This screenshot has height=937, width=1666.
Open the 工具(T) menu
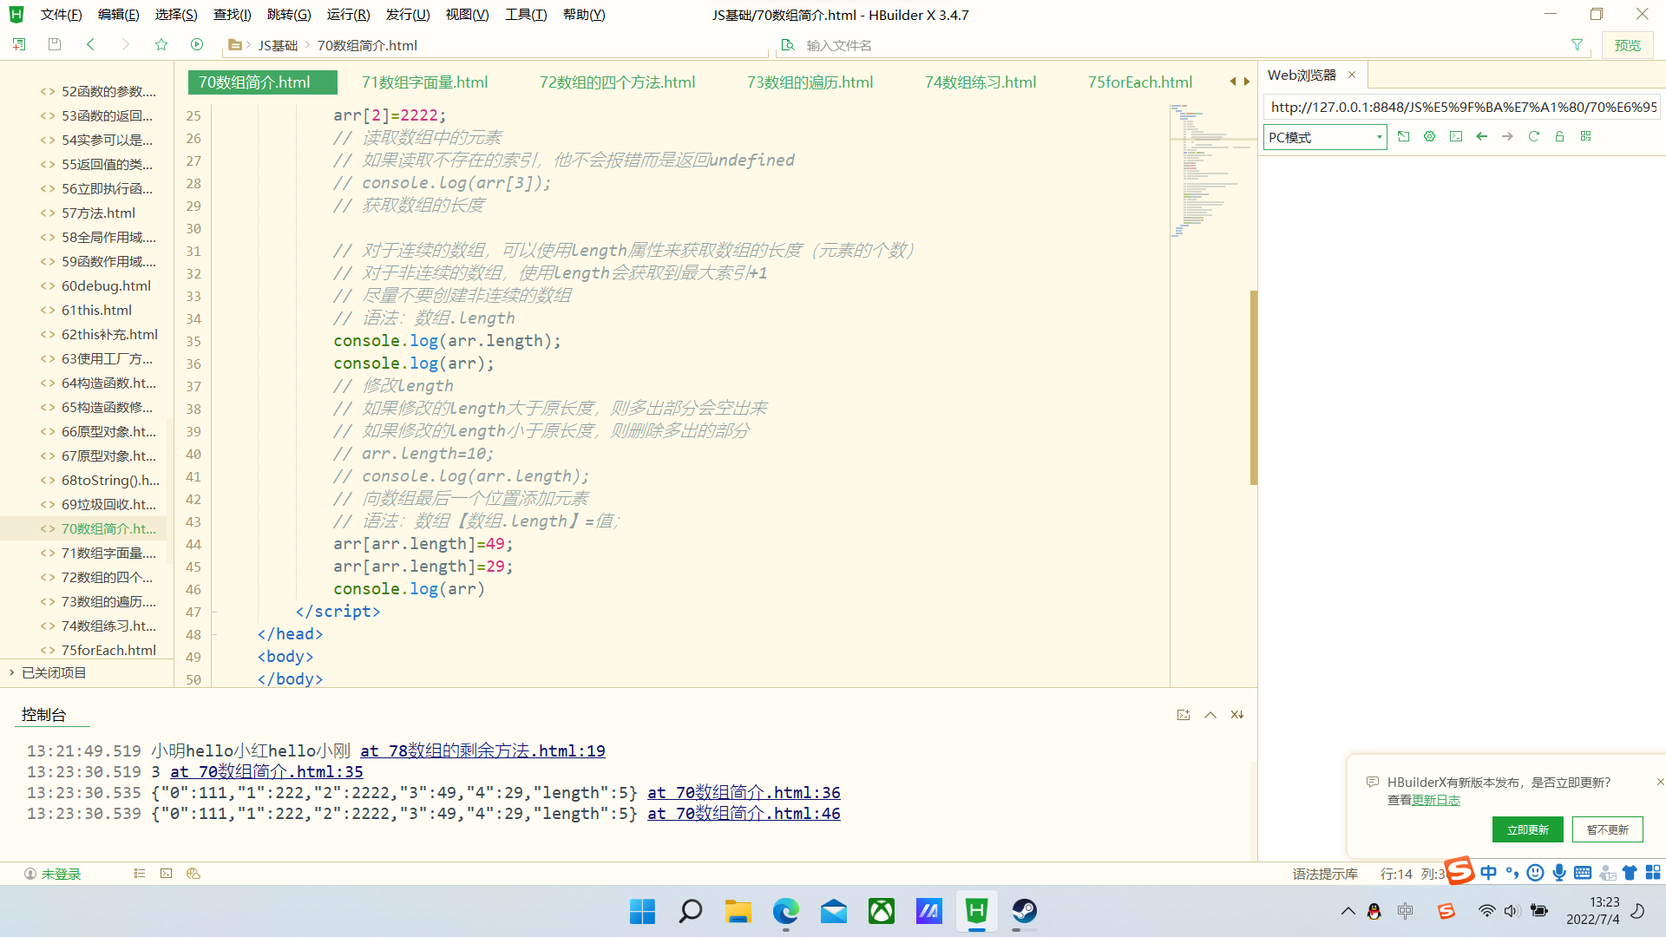[525, 14]
